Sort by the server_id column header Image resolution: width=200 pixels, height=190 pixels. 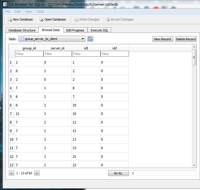point(58,48)
